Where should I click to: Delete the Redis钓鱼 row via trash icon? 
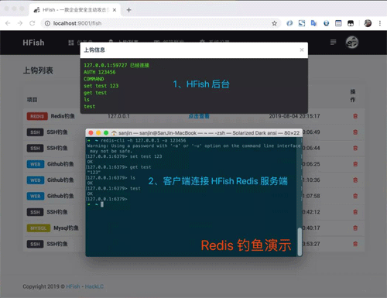(x=355, y=116)
